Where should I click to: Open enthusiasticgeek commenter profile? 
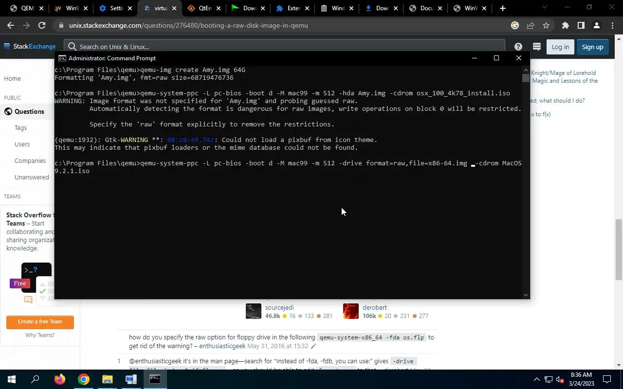click(222, 346)
